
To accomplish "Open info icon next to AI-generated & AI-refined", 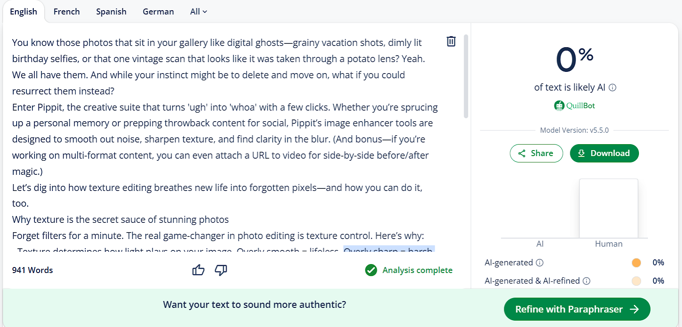I will [587, 281].
